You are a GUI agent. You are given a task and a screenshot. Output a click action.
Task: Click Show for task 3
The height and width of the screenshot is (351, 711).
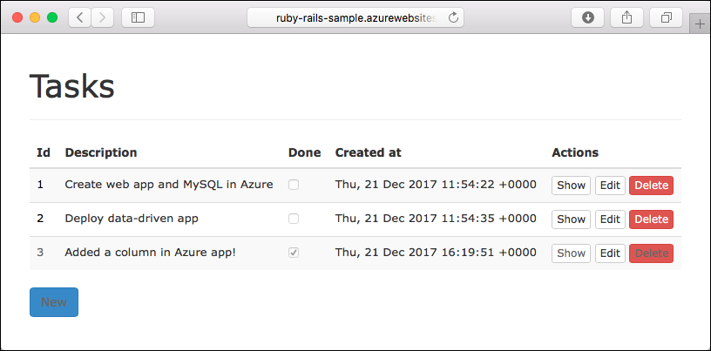click(571, 253)
